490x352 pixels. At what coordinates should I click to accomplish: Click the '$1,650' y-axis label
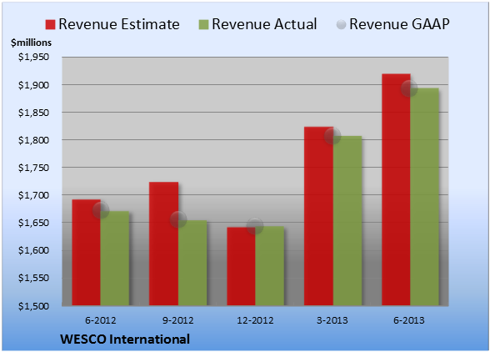[33, 223]
